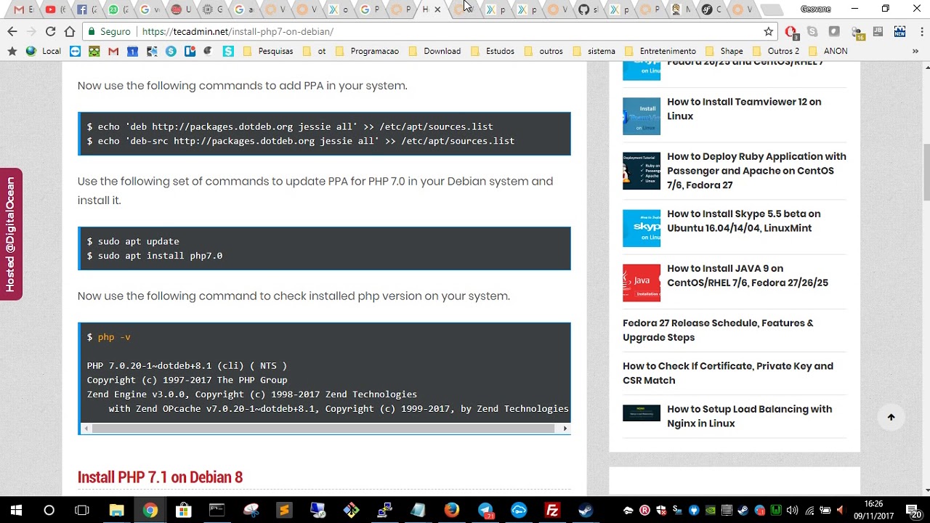Open File Explorer from taskbar
The height and width of the screenshot is (523, 930).
(x=116, y=510)
